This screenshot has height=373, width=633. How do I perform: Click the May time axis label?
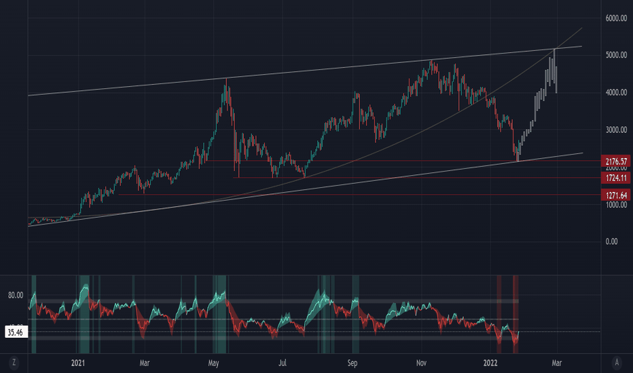(x=213, y=363)
